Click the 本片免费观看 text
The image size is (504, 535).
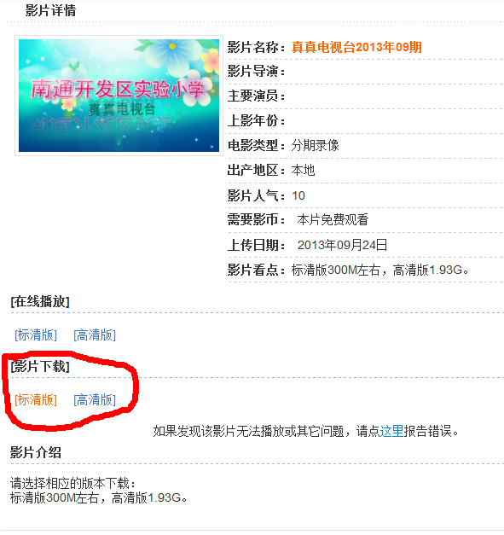333,220
